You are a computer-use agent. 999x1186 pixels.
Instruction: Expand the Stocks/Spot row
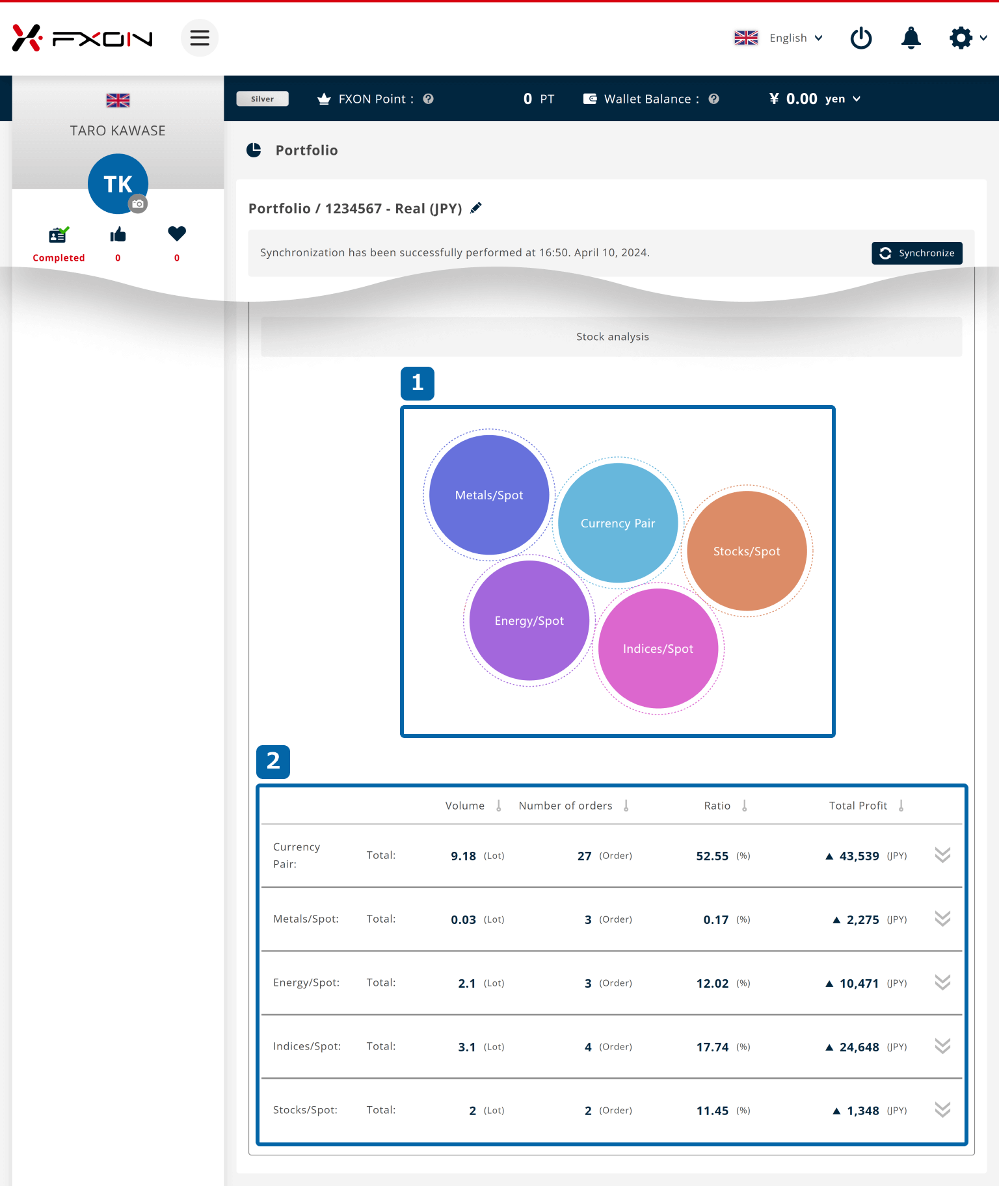[x=942, y=1110]
